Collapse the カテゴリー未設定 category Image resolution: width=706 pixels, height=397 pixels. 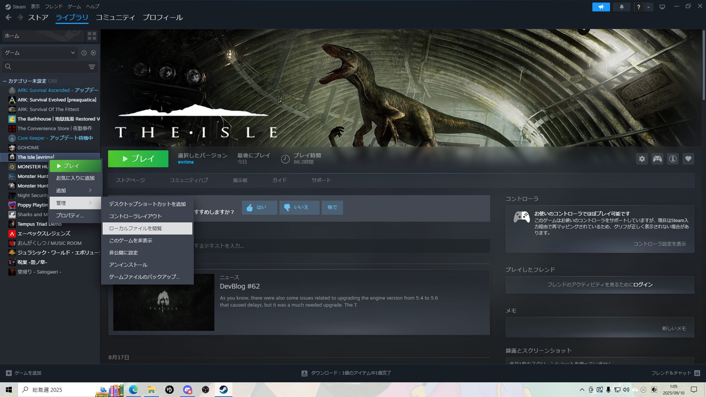5,81
